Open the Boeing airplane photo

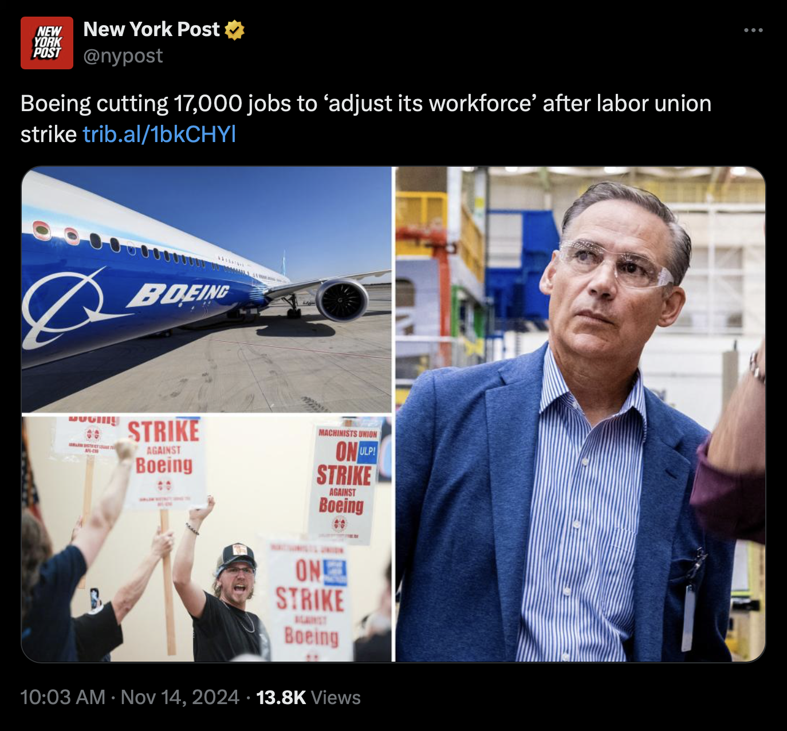click(x=206, y=289)
